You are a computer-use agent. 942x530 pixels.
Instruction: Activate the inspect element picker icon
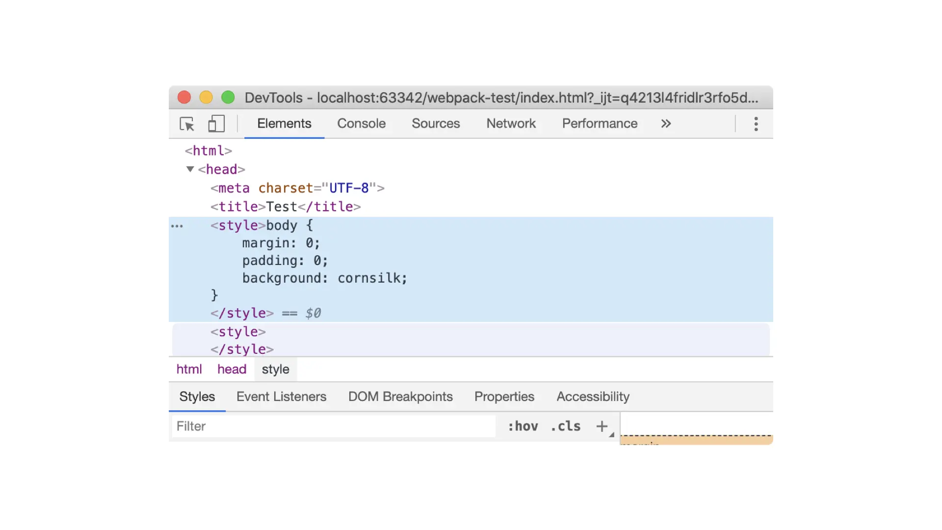coord(187,124)
